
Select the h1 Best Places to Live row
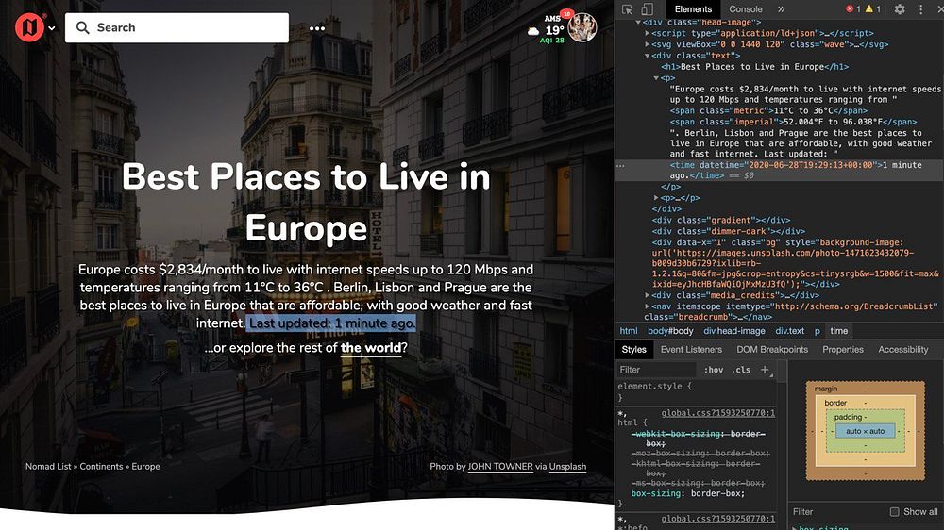click(755, 67)
